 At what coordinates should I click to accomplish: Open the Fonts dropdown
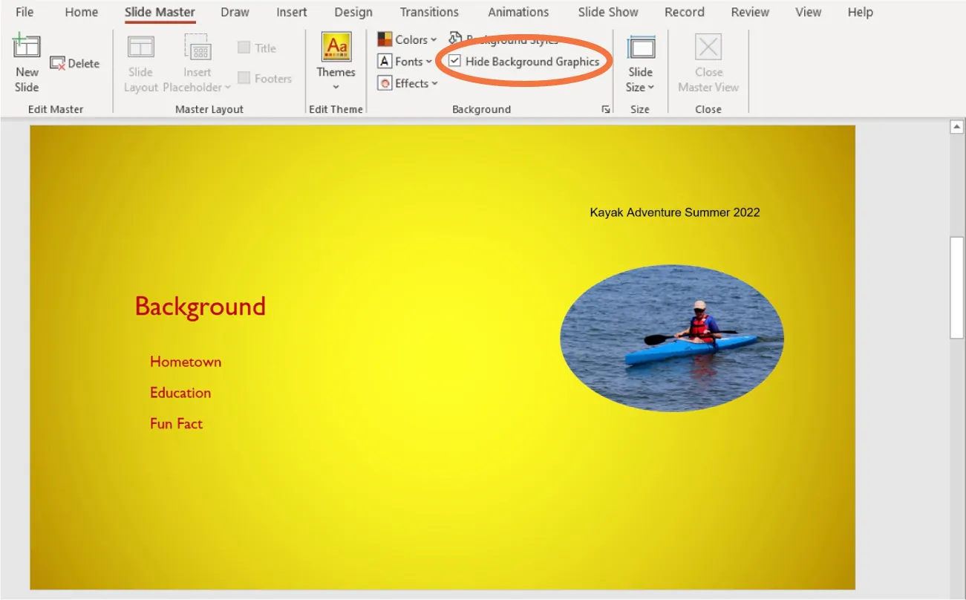[406, 61]
